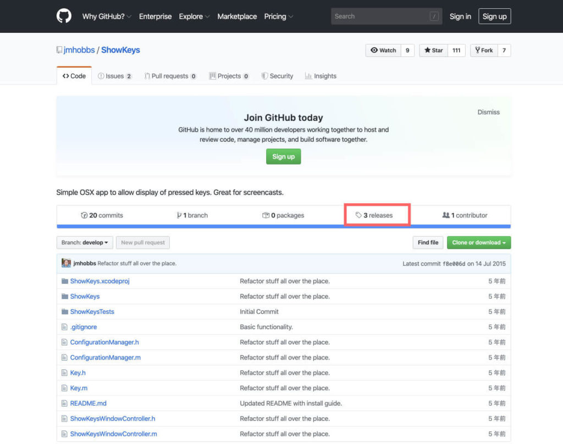Viewport: 563px width, 444px height.
Task: Open the Initial Commit message link
Action: click(x=260, y=311)
